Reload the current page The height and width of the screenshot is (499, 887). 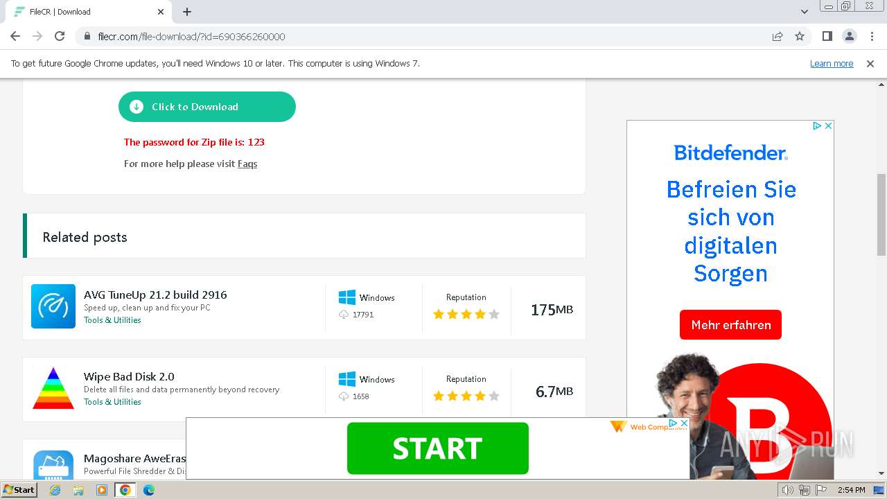pos(60,36)
